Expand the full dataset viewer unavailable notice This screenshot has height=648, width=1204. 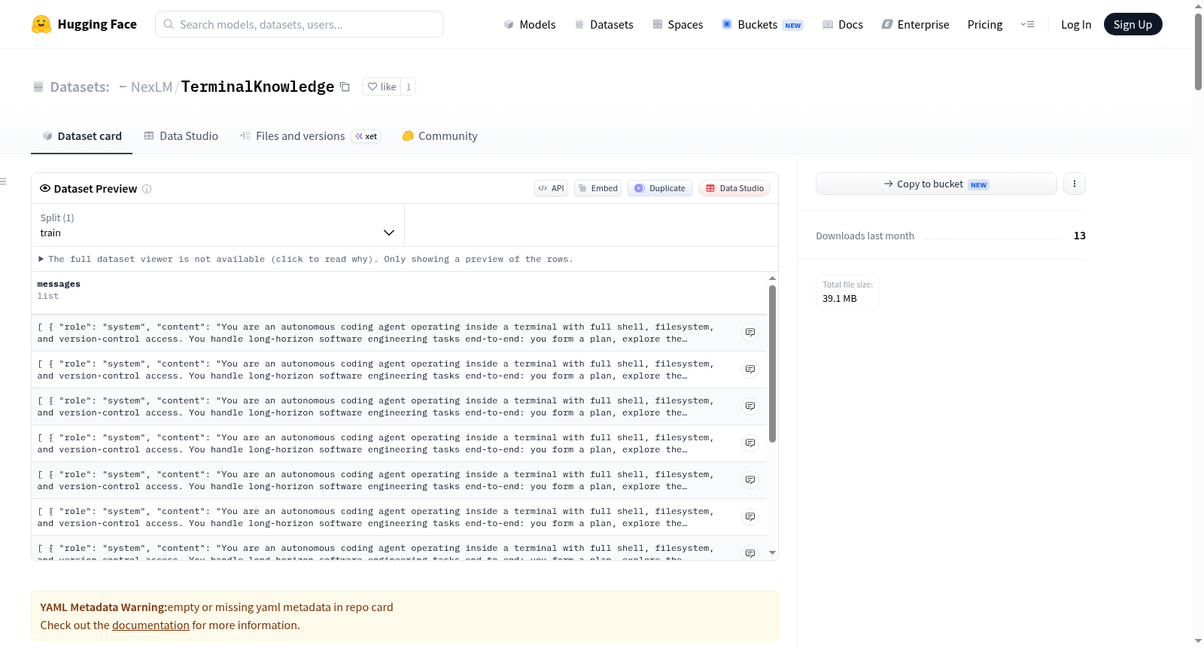click(x=306, y=259)
